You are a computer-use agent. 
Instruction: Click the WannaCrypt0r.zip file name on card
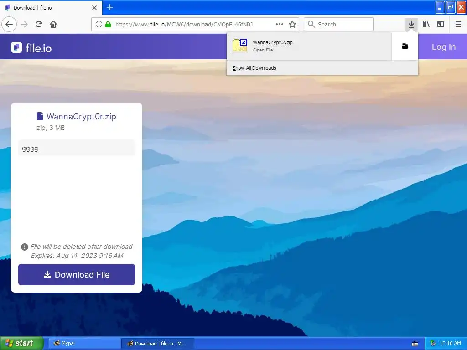tap(81, 116)
